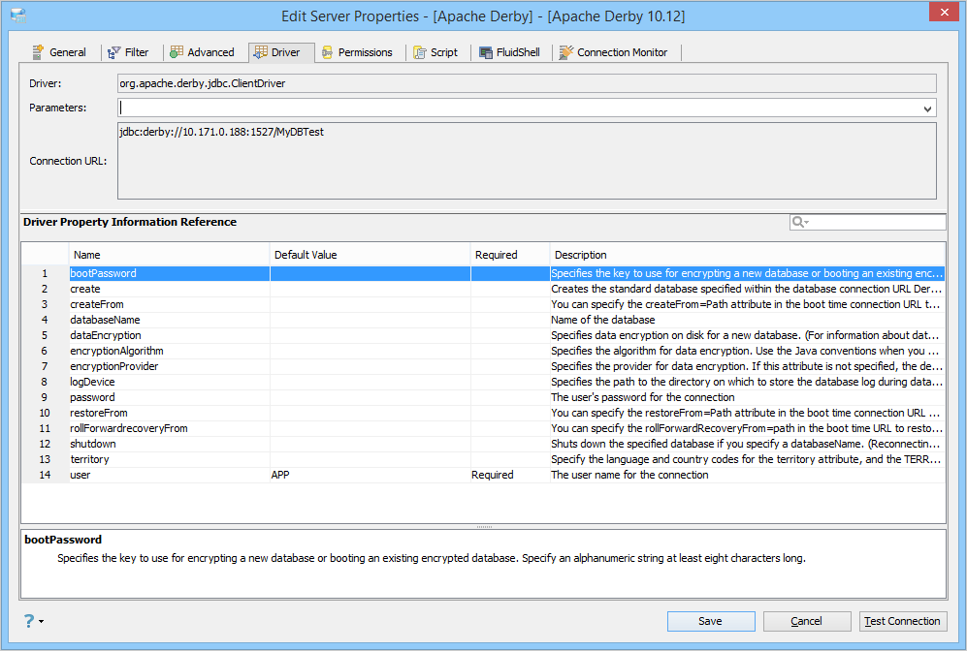Close the Edit Server Properties dialog
Viewport: 967px width, 651px height.
click(x=944, y=12)
